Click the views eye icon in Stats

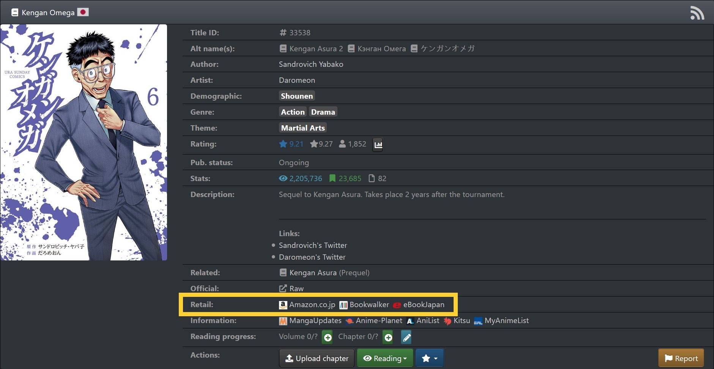[283, 178]
